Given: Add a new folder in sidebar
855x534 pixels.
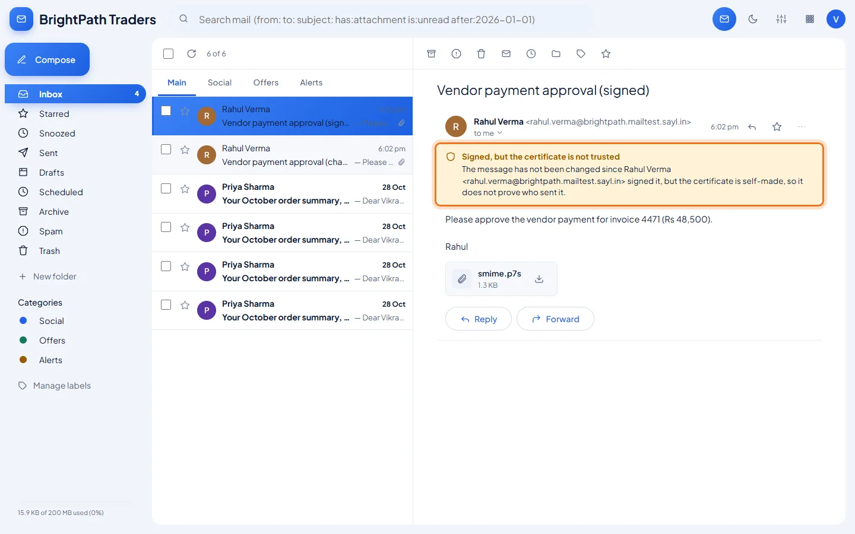Looking at the screenshot, I should (x=47, y=276).
